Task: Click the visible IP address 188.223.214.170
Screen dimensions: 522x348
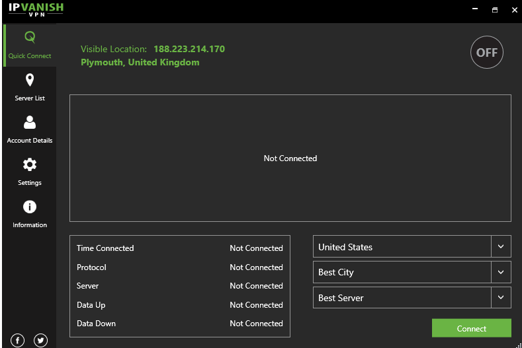Action: pos(189,49)
